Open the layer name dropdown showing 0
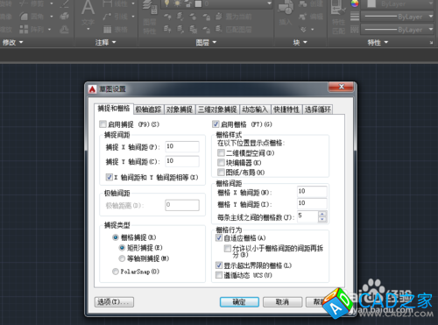 [269, 4]
